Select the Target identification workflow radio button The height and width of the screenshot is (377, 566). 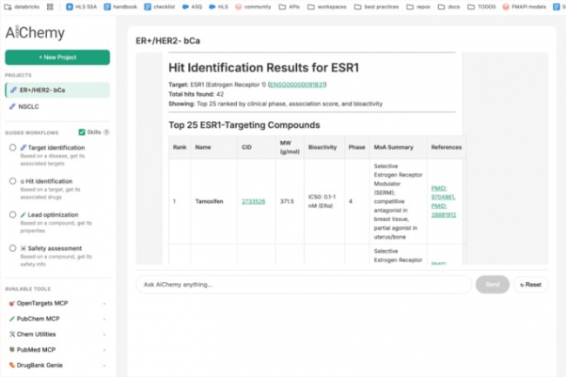(12, 148)
